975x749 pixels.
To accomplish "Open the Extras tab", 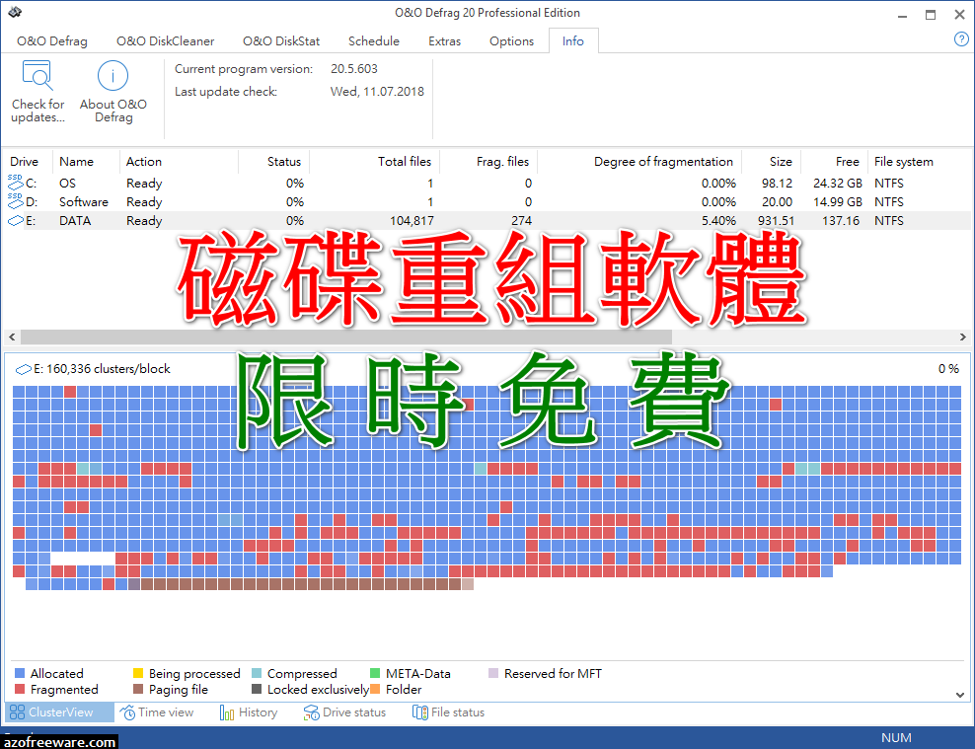I will click(445, 41).
